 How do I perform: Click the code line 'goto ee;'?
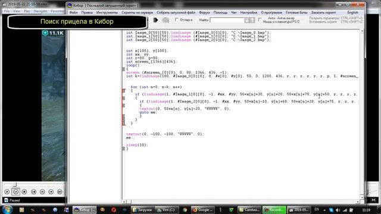[x=148, y=112]
